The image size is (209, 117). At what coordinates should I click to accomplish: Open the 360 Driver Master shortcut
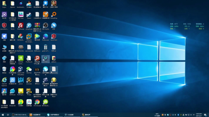pyautogui.click(x=12, y=81)
